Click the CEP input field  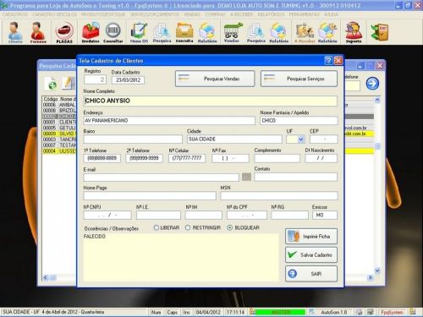tap(323, 139)
